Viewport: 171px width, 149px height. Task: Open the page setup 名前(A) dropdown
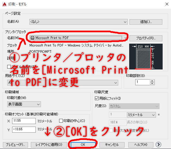[x=78, y=22]
